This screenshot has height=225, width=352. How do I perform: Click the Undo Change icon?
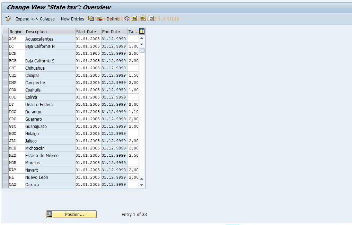coord(126,19)
